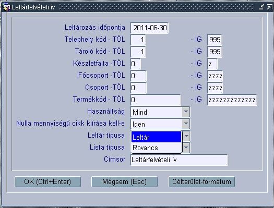Edit the Leltározás időpontja date field
Viewport: 274px width, 208px height.
(149, 28)
